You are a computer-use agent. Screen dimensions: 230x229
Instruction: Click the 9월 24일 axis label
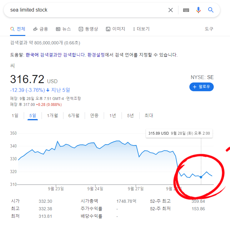[95, 188]
